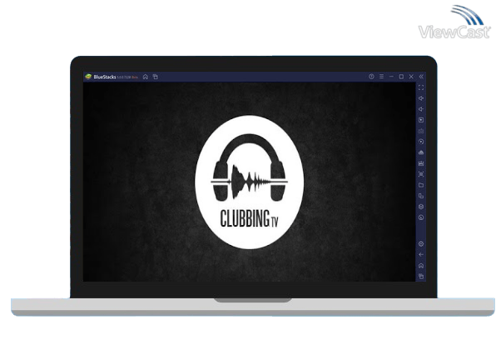The width and height of the screenshot is (501, 345).
Task: Collapse the BlueStacks side toolbar
Action: coord(421,77)
